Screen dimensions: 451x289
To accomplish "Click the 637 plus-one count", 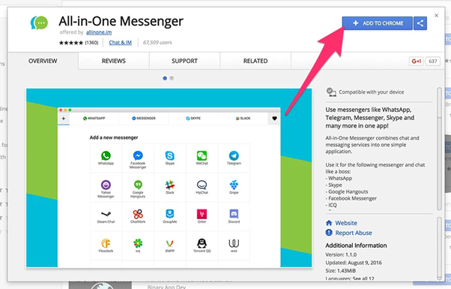I will point(432,61).
